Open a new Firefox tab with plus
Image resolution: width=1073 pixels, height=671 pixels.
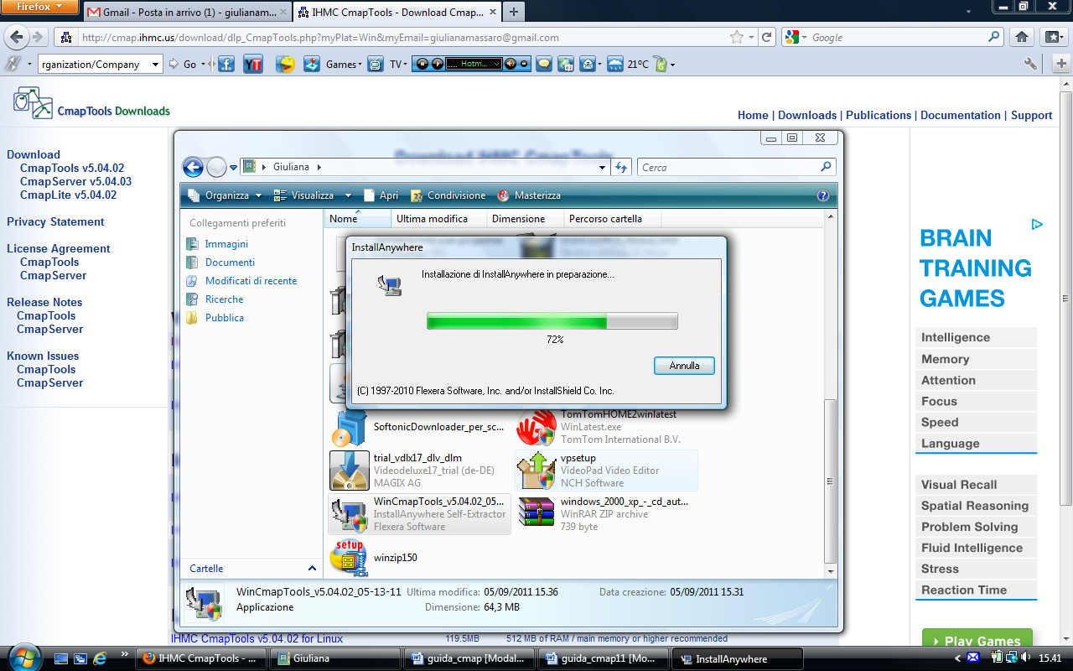(513, 13)
